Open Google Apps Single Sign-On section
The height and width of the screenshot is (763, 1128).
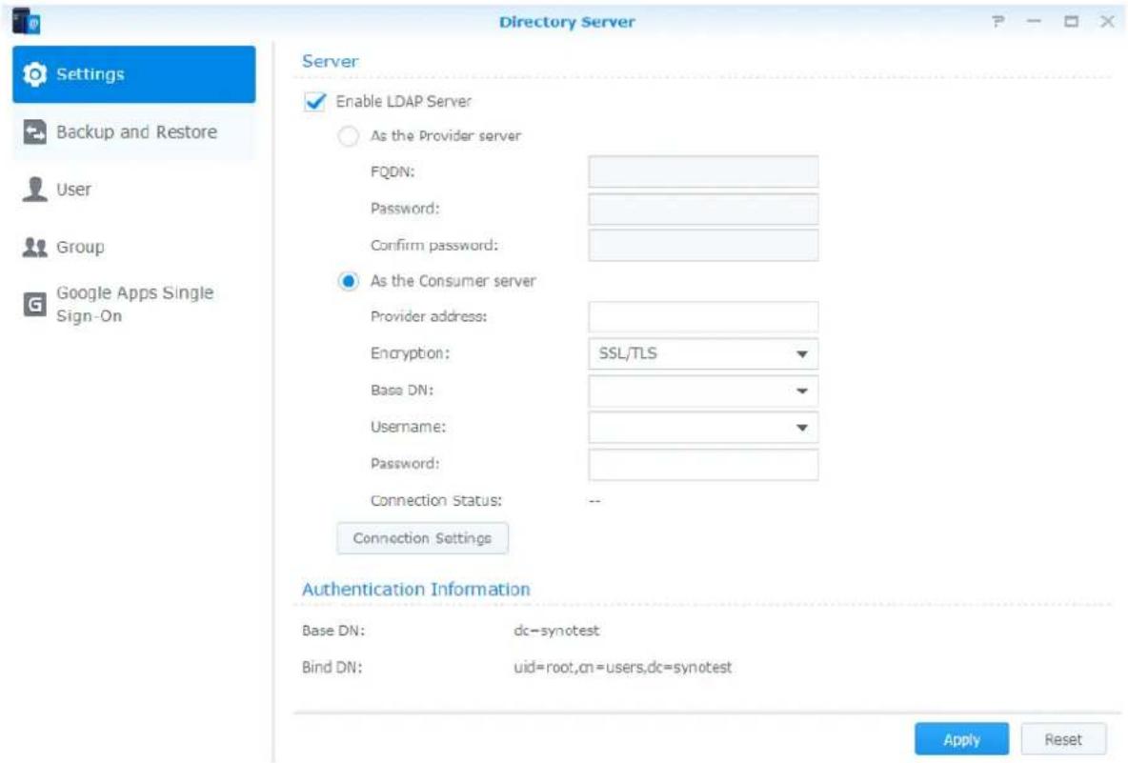click(133, 304)
